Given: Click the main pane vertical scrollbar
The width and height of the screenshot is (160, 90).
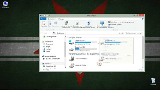Looking at the screenshot, I should (143, 48).
